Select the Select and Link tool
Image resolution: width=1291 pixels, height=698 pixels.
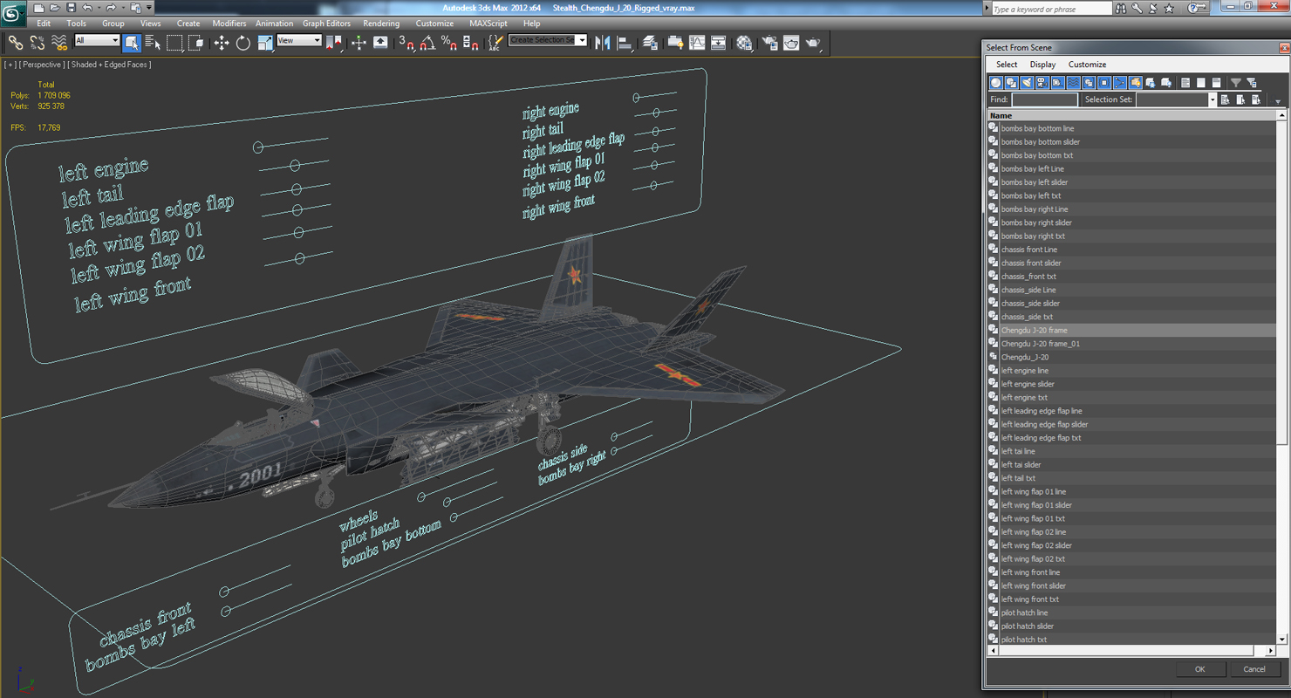pyautogui.click(x=16, y=42)
